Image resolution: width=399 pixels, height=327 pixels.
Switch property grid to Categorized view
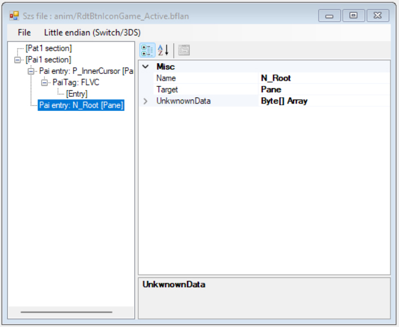point(147,50)
